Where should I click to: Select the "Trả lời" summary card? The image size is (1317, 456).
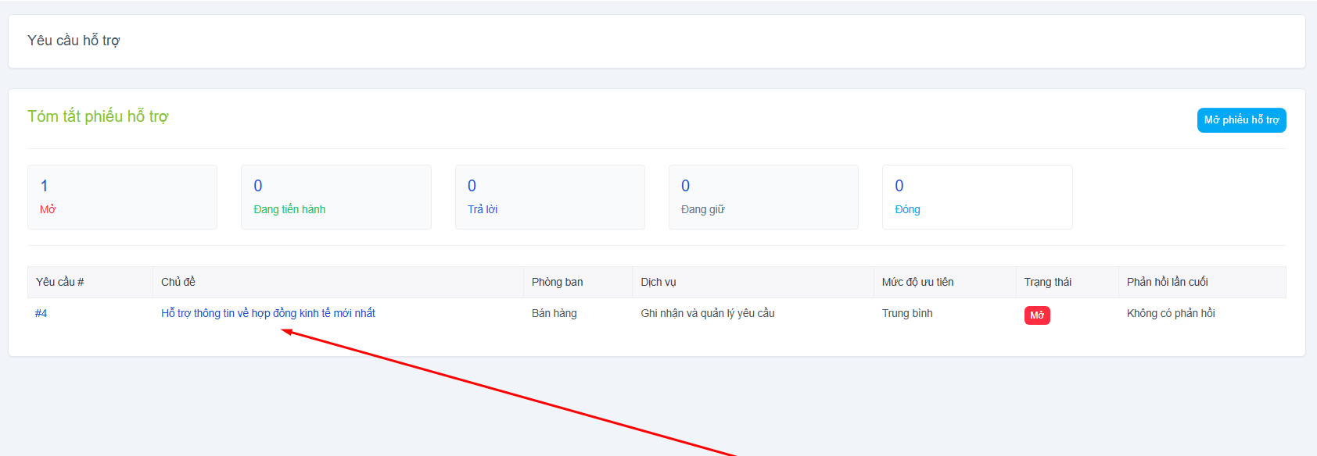click(550, 197)
